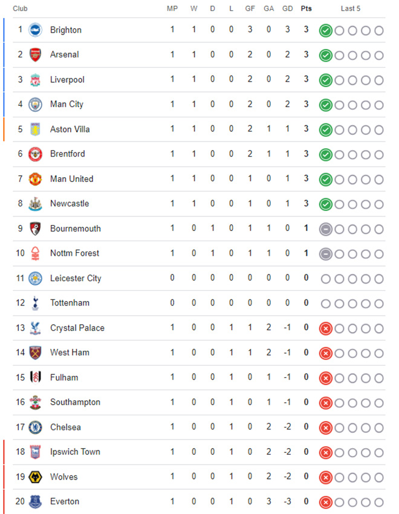
Task: Click Crystal Palace's red loss result icon
Action: click(326, 328)
